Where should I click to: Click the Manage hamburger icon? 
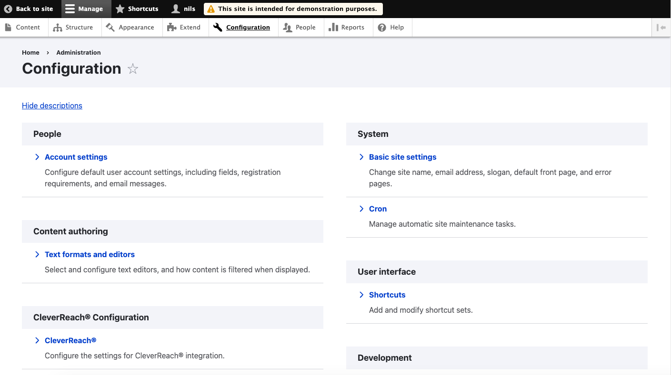70,9
